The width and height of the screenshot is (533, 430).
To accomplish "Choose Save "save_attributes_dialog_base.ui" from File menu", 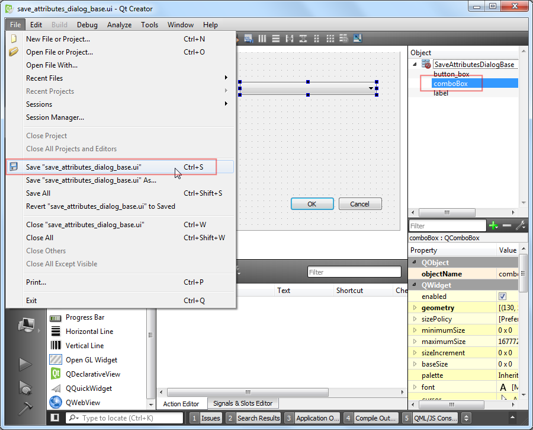I will [120, 167].
